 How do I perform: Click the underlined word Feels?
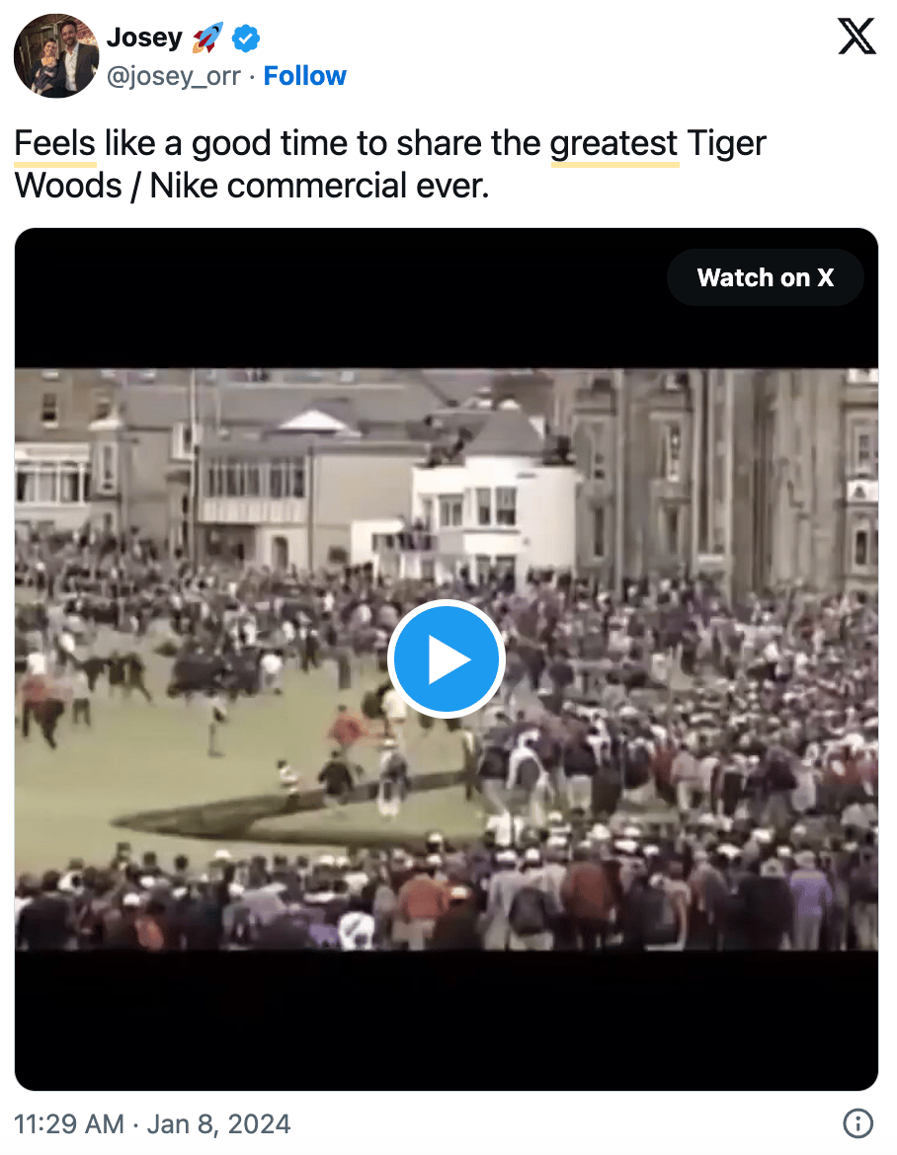pyautogui.click(x=55, y=144)
